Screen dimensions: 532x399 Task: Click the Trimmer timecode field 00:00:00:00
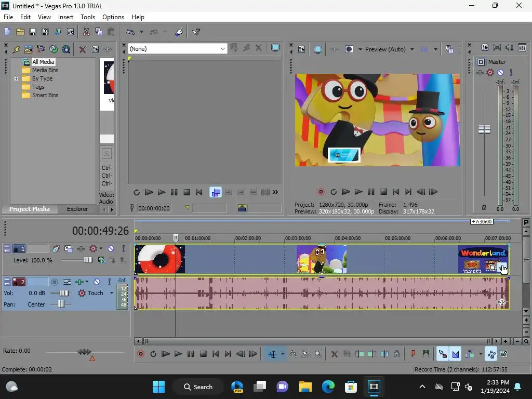[154, 208]
